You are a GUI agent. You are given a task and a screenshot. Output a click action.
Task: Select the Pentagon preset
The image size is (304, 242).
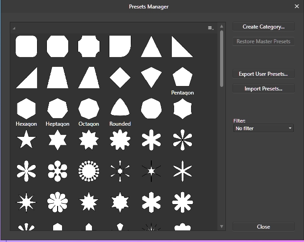pyautogui.click(x=183, y=77)
